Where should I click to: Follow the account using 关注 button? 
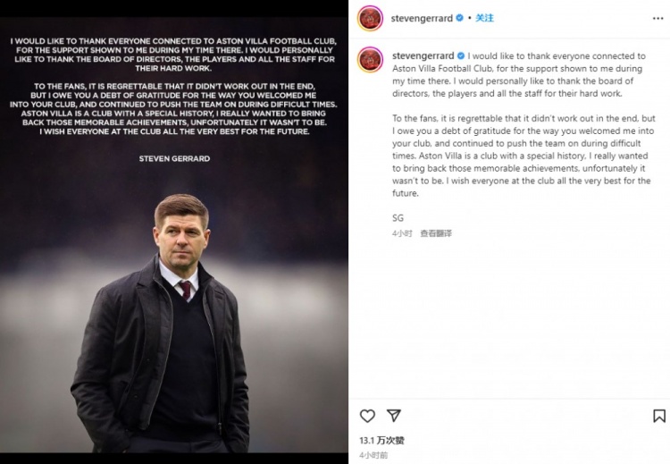click(484, 18)
